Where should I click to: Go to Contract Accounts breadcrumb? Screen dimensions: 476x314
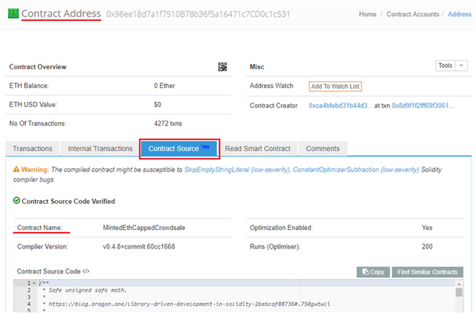tap(413, 14)
